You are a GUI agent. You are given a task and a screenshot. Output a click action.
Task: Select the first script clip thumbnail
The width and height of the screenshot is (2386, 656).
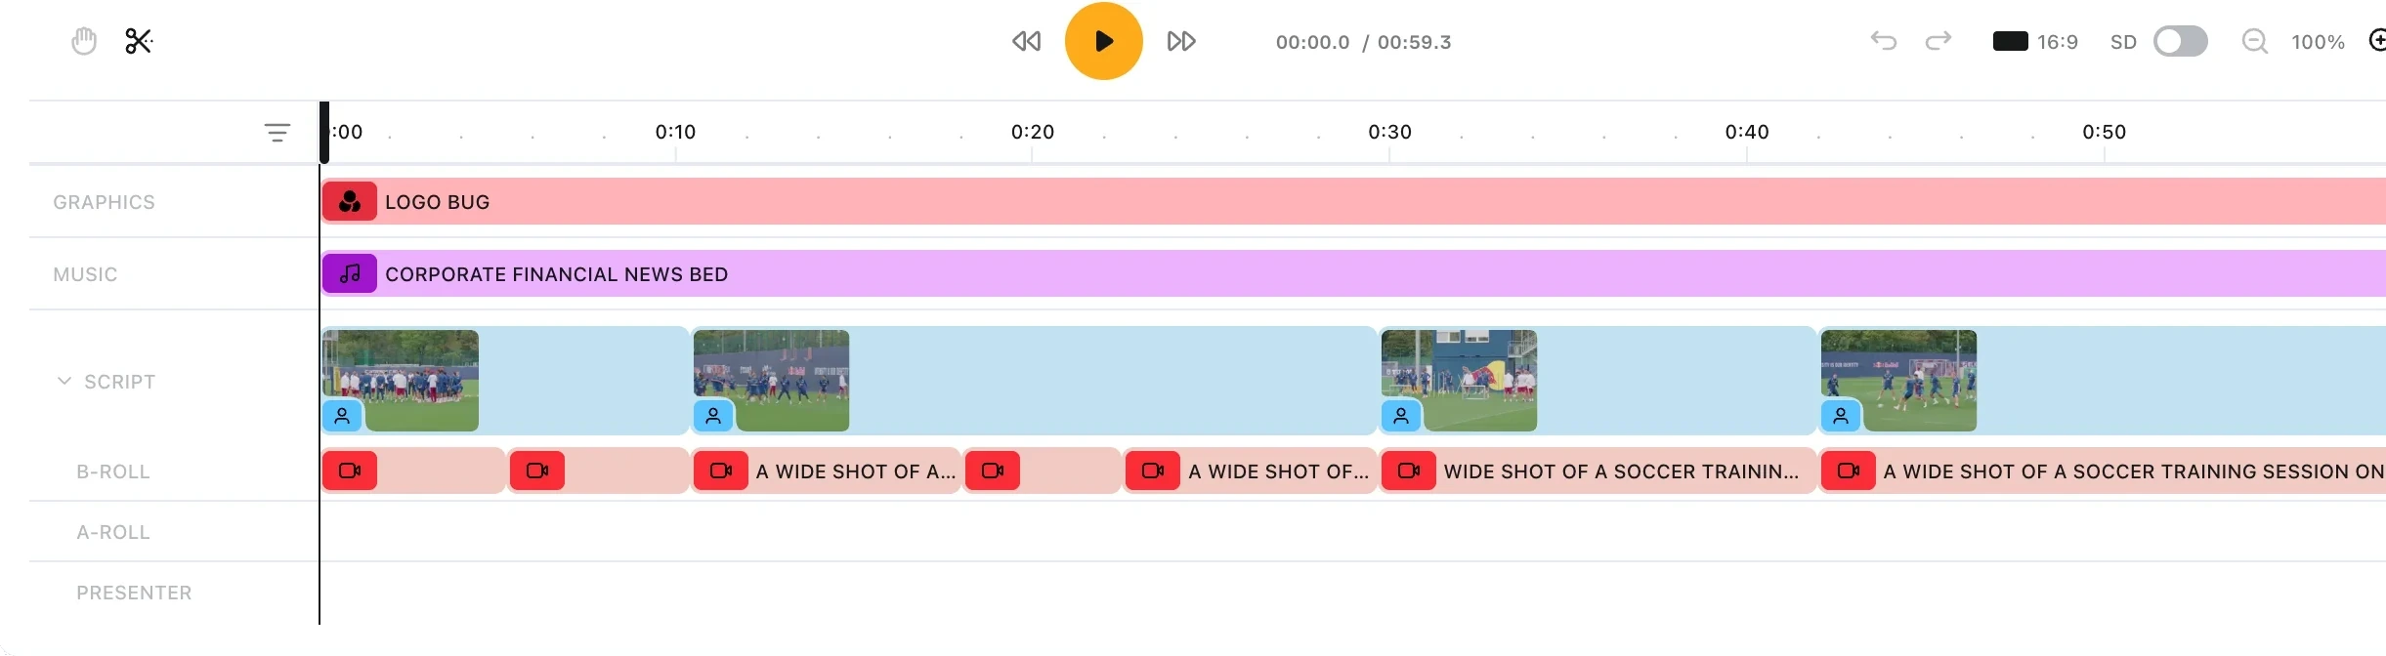coord(401,381)
